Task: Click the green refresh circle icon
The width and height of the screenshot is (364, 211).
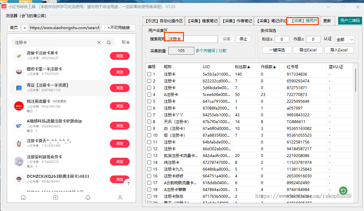Action: [343, 190]
